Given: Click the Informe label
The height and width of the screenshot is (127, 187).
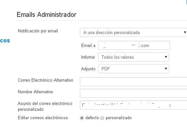Looking at the screenshot, I should [88, 57].
